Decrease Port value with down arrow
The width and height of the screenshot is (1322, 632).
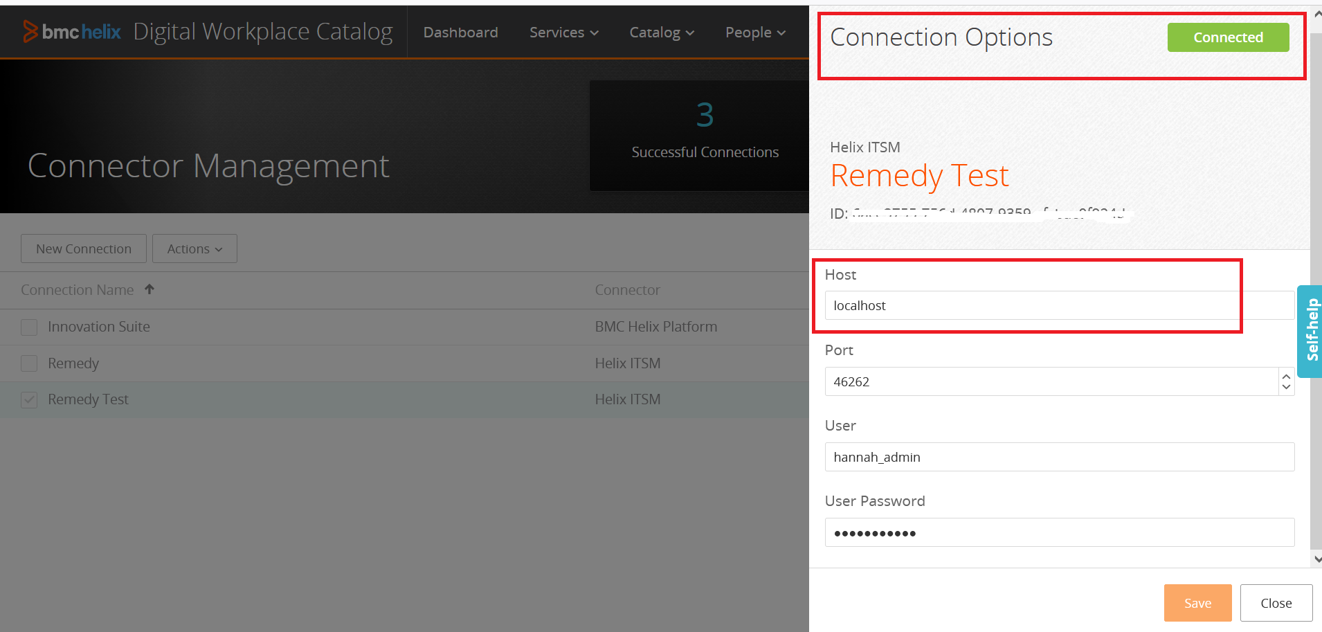click(1286, 387)
